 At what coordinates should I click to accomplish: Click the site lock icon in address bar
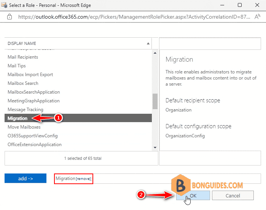tap(10, 17)
